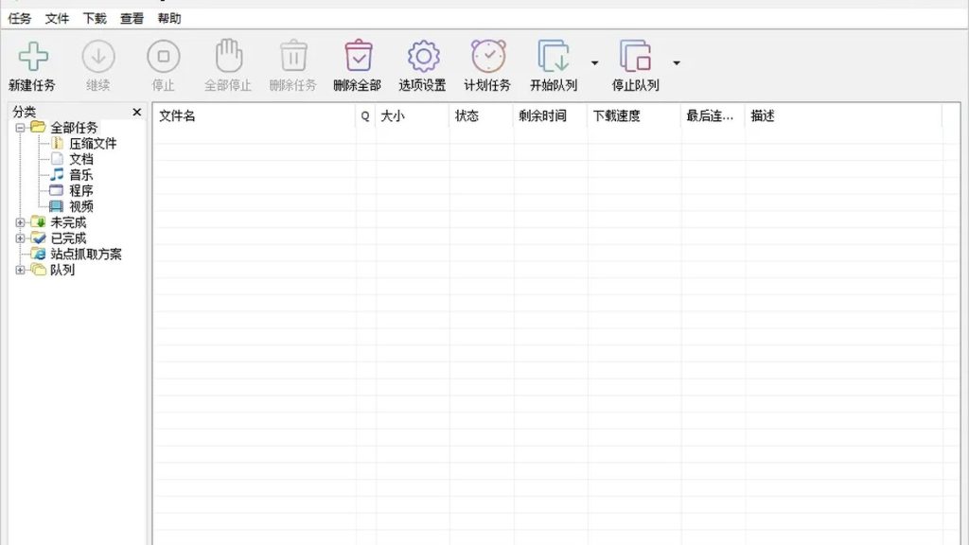Open 计划任务 clock icon
Screen dimensions: 969x545
click(488, 56)
